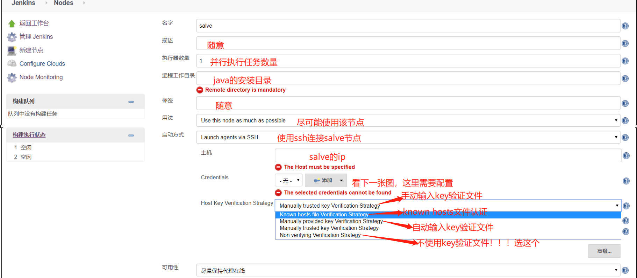
Task: Click the dropdown arrow after Nodes breadcrumb
Action: click(x=84, y=3)
